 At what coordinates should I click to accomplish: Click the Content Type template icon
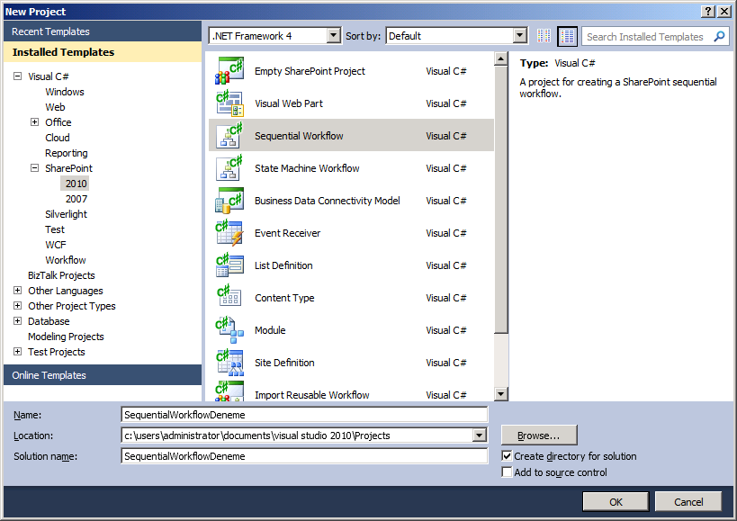click(229, 298)
